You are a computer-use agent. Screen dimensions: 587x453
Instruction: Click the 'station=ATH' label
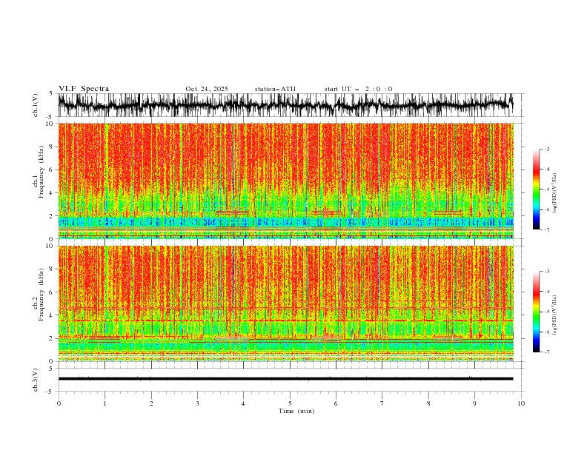[275, 89]
